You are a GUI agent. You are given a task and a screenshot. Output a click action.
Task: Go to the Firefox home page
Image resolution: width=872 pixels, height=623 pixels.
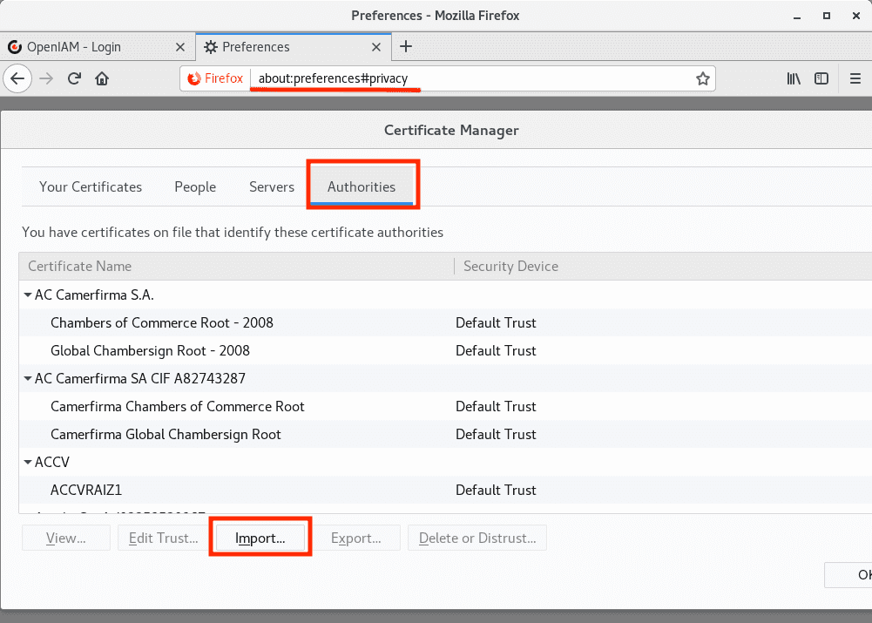[x=102, y=78]
